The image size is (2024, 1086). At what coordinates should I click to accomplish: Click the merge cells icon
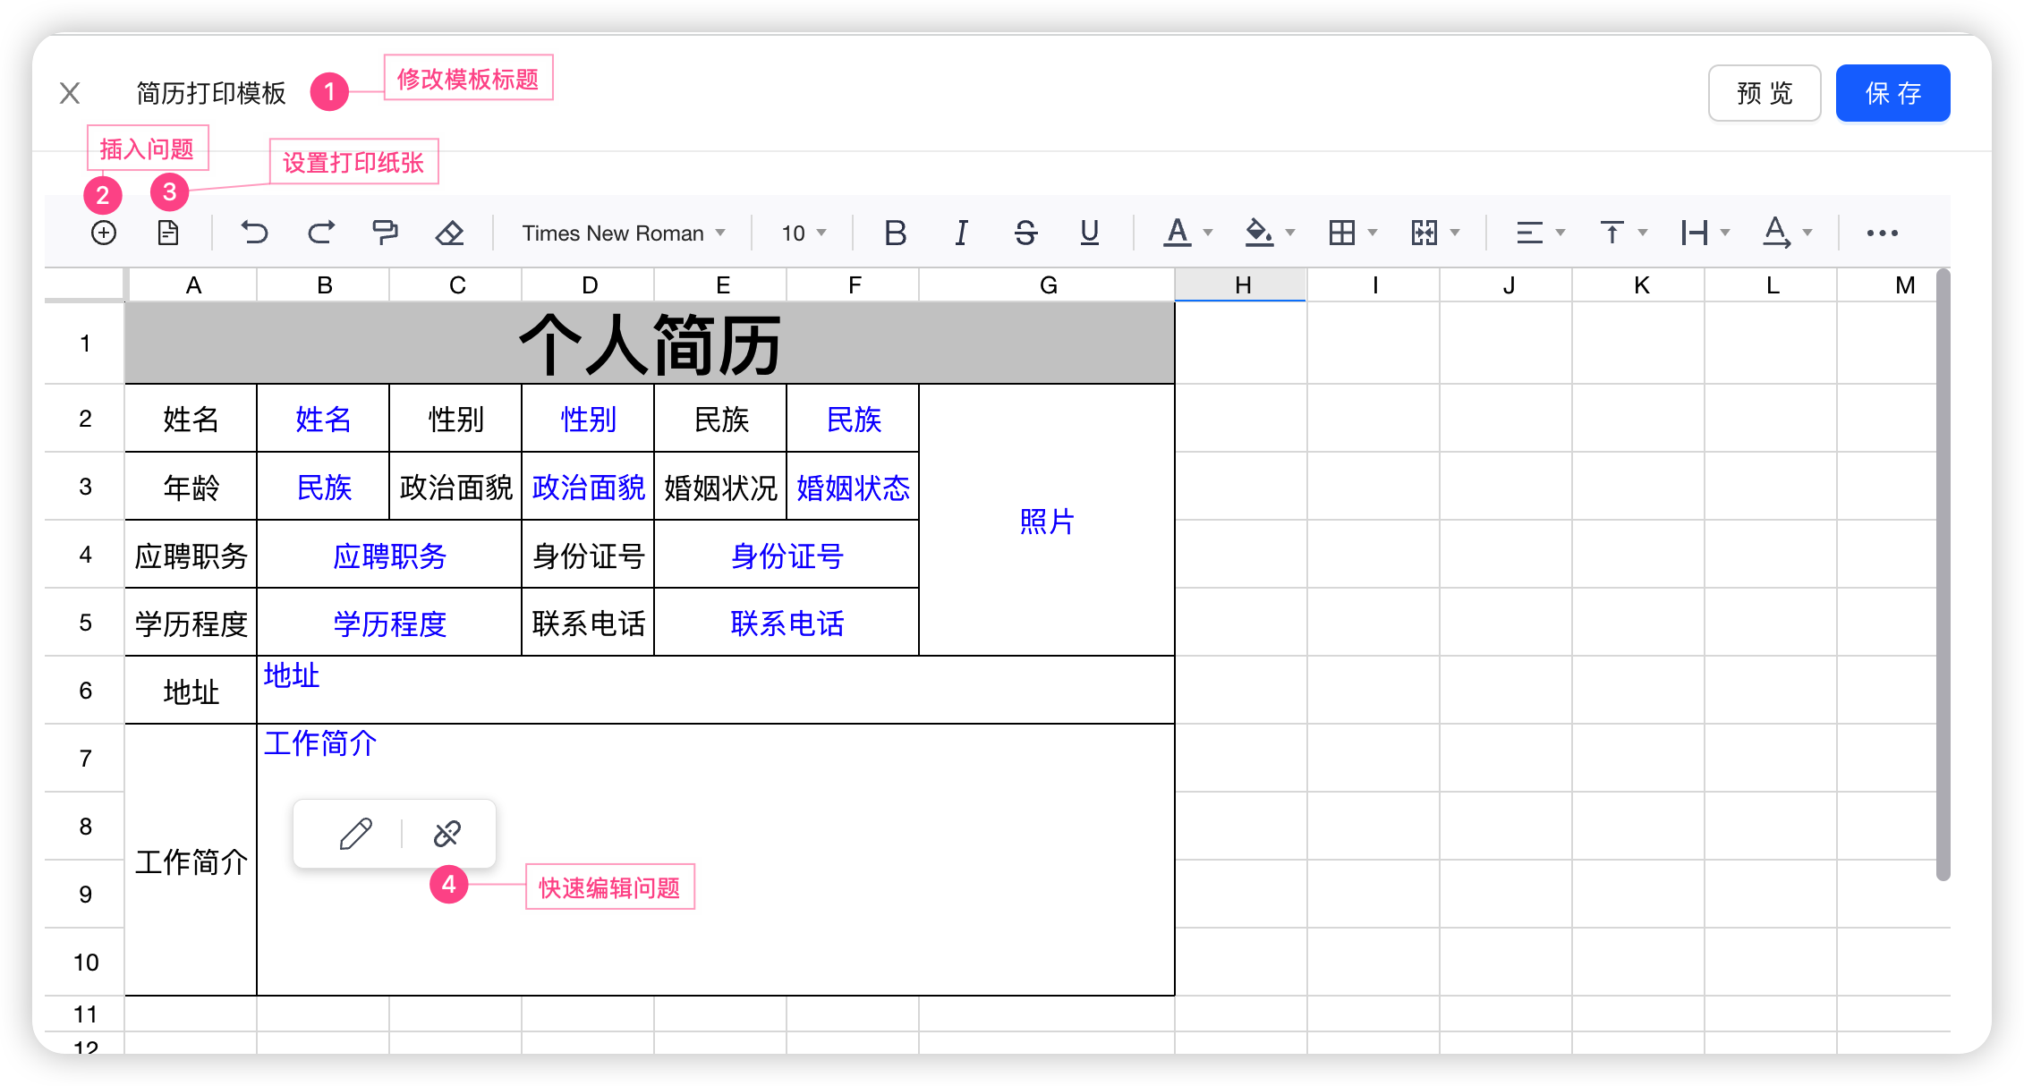1424,233
